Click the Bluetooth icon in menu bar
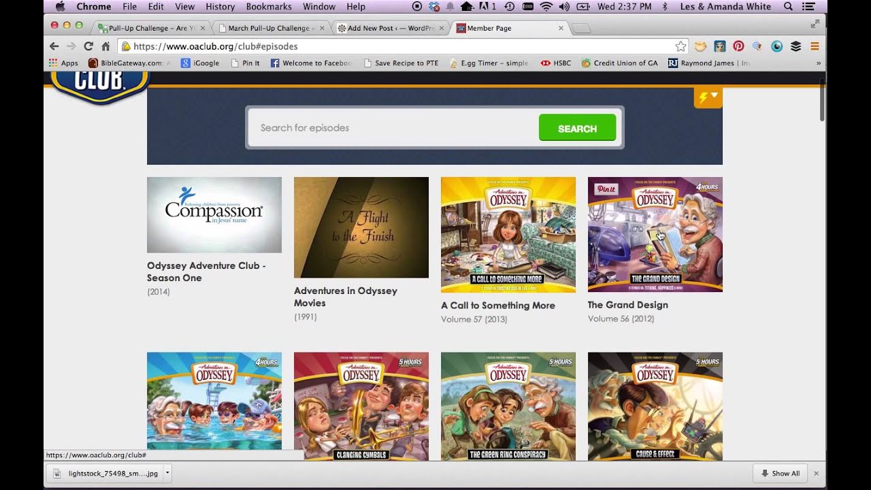 [x=665, y=6]
